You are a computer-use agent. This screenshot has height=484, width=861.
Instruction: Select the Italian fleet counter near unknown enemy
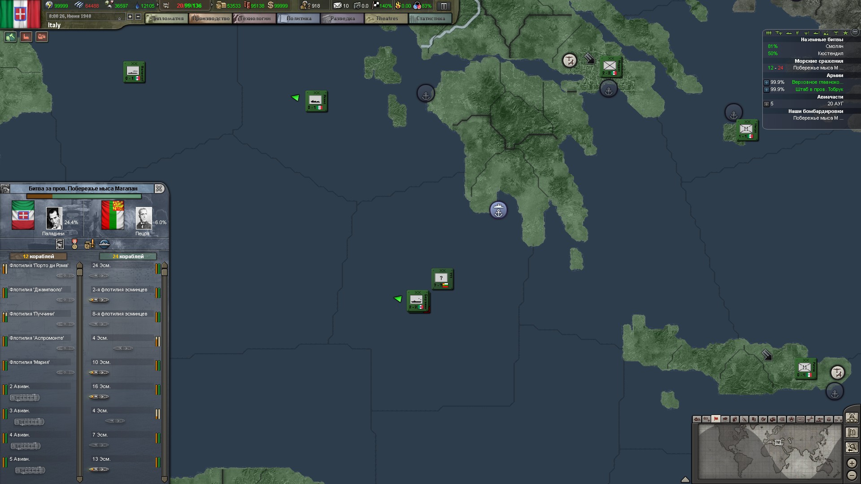click(x=417, y=301)
